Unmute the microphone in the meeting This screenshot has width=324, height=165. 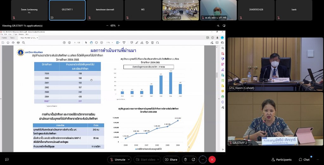(x=117, y=159)
